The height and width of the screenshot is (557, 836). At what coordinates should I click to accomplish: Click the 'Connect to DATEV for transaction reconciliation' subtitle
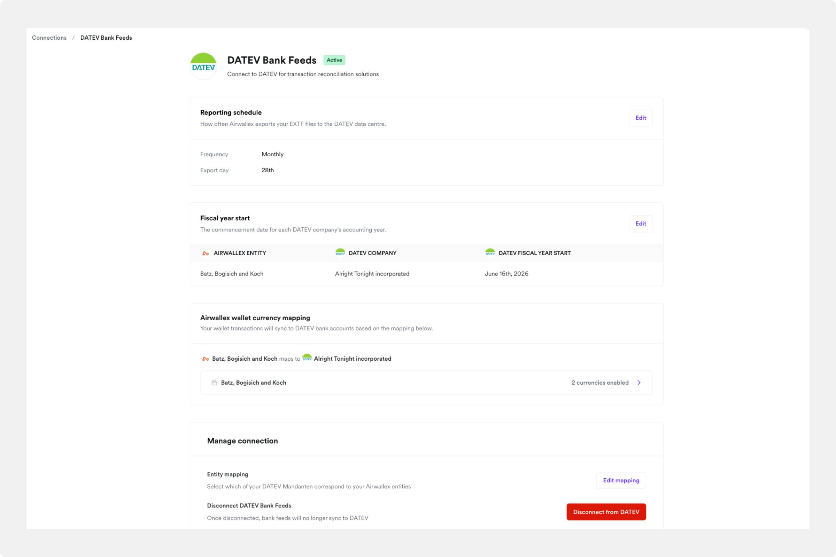[x=303, y=74]
